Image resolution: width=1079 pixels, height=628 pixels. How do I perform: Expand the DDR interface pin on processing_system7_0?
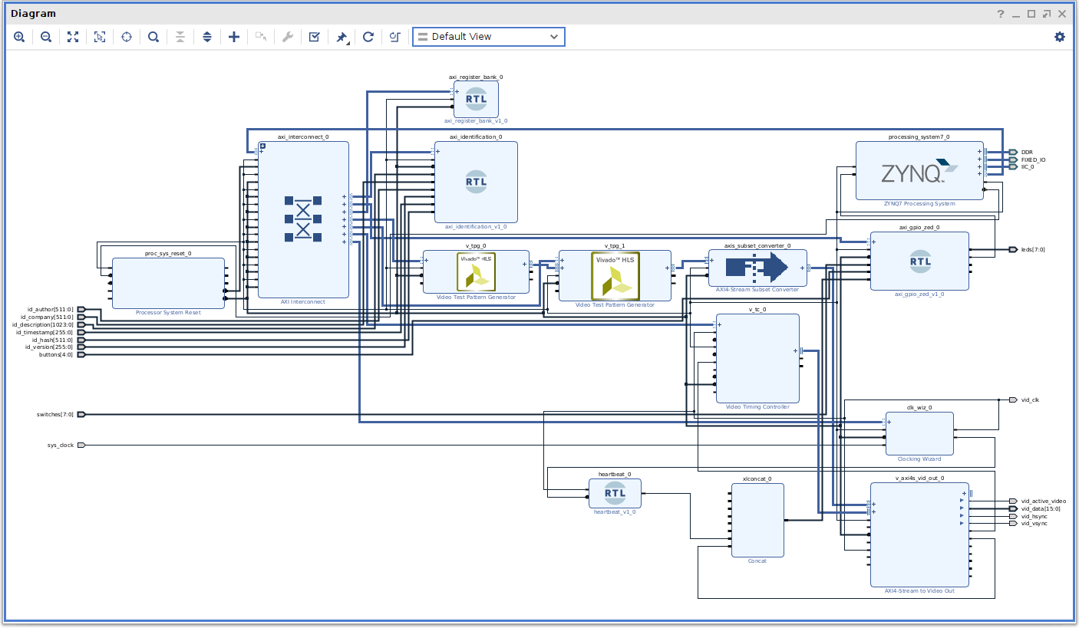(x=979, y=152)
